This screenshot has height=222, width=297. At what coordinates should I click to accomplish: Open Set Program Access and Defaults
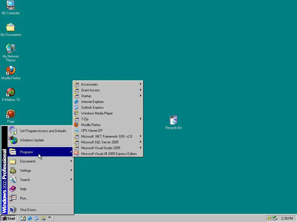[40, 131]
